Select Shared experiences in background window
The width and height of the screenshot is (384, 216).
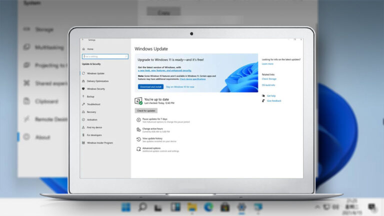[x=45, y=83]
